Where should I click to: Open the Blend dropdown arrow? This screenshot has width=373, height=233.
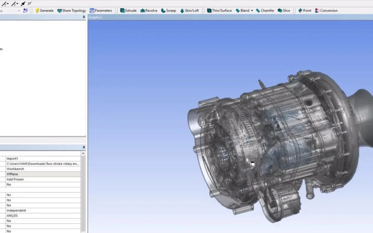(252, 10)
